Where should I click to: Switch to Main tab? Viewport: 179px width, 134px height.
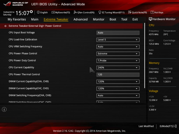coord(35,19)
